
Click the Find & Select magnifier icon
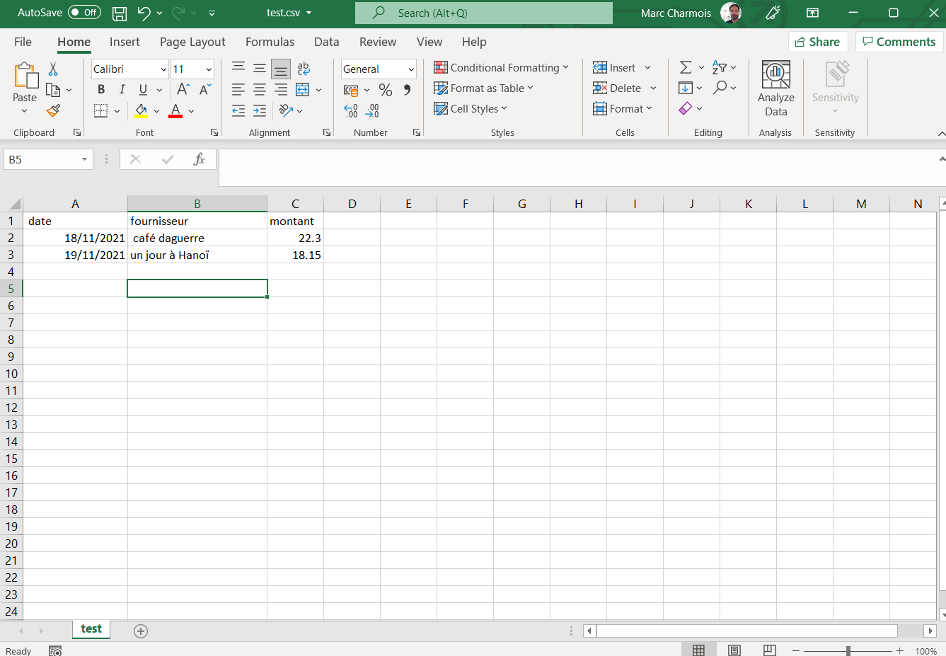[x=720, y=87]
